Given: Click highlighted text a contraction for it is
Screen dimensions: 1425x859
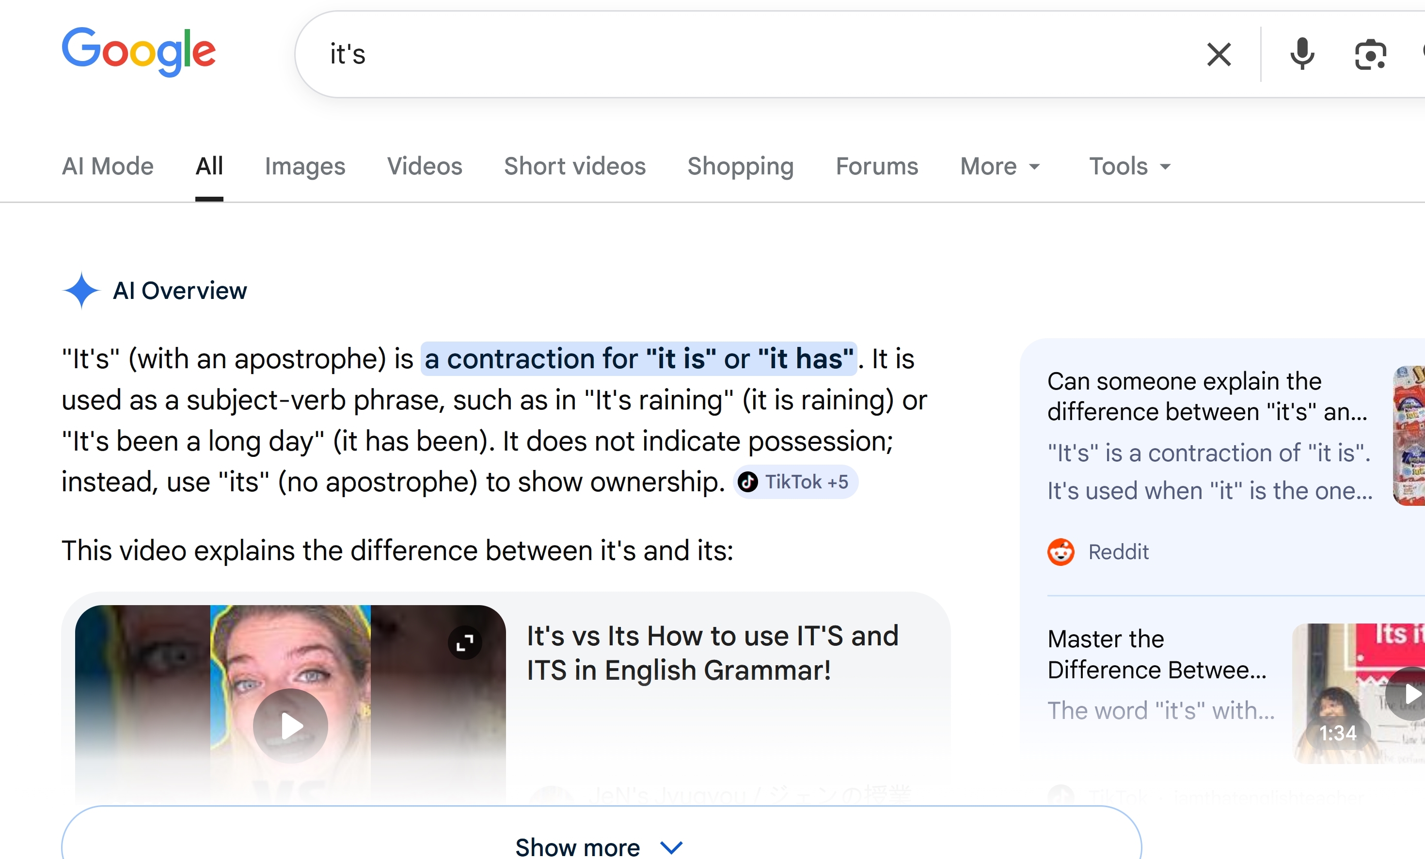Looking at the screenshot, I should 638,359.
